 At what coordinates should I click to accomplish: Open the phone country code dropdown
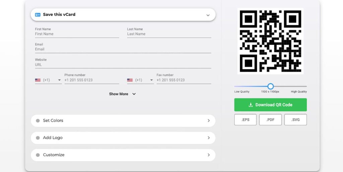48,80
